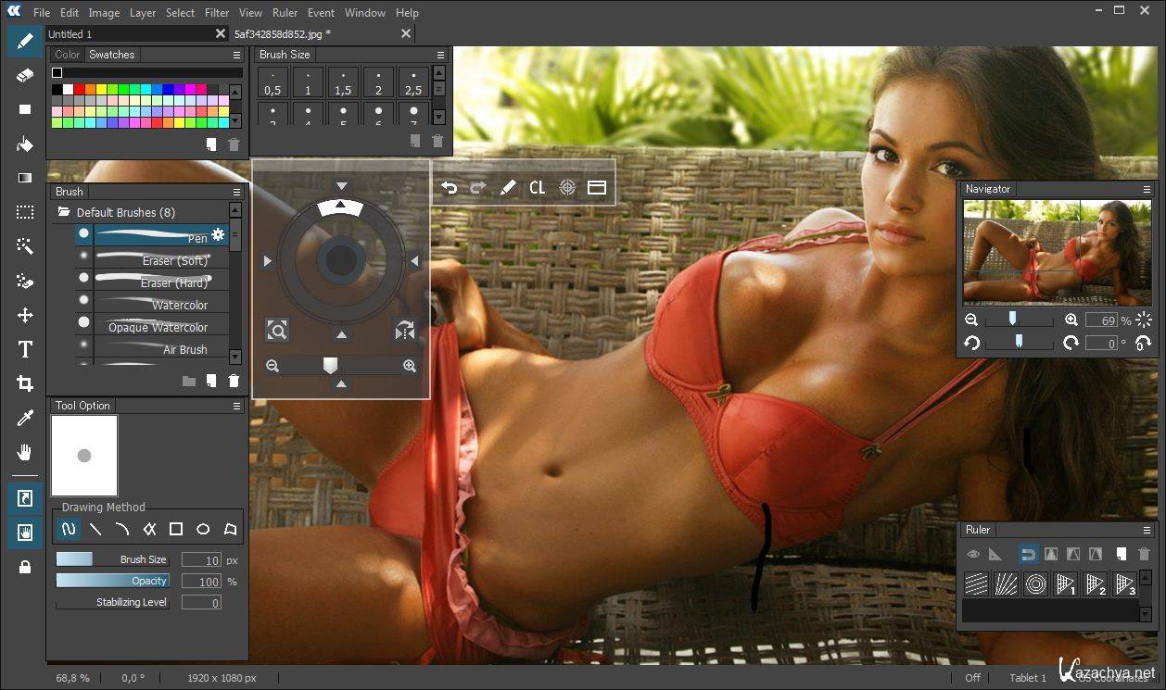Select the Crop tool
The image size is (1166, 690).
click(25, 383)
